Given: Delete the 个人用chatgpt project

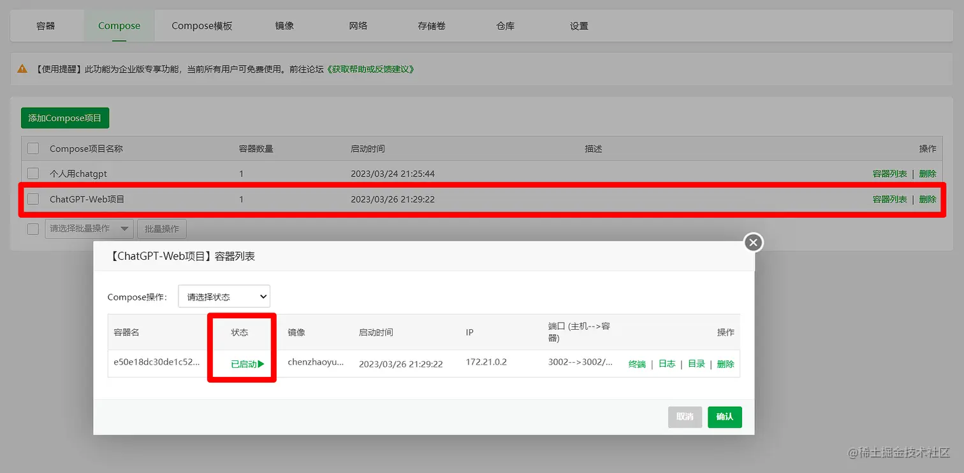Looking at the screenshot, I should tap(928, 174).
